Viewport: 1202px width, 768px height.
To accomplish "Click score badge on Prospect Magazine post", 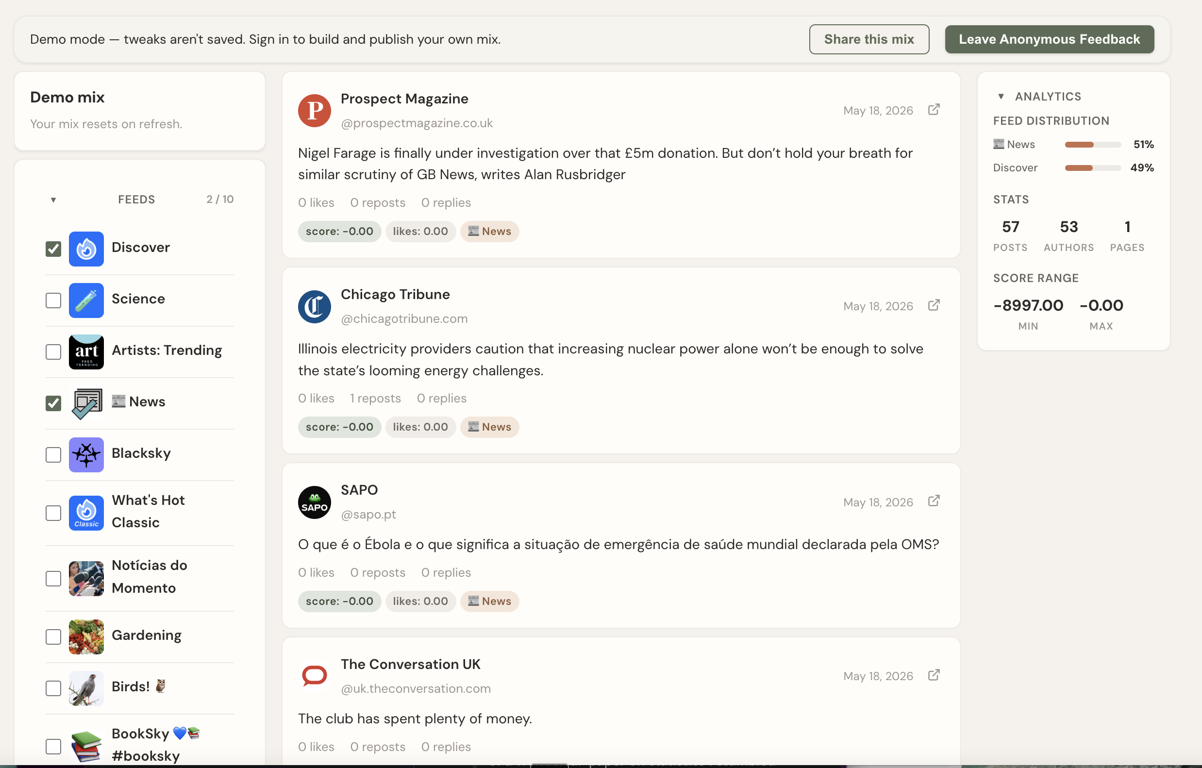I will (x=339, y=231).
